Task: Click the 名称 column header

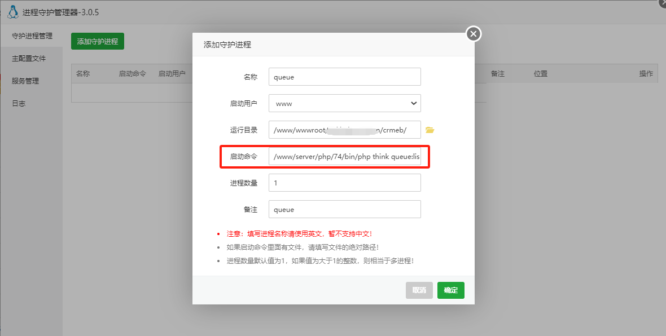Action: 83,74
